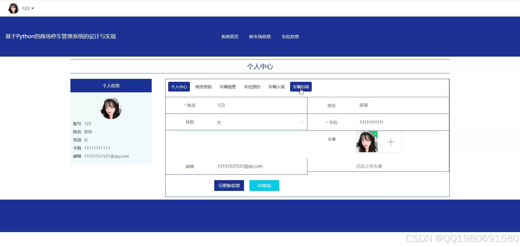Click 取消 to cancel editing
This screenshot has height=247, width=520.
(264, 186)
